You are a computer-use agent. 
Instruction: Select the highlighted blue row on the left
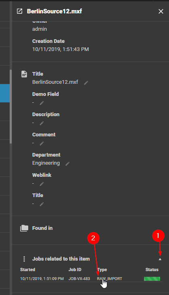(x=5, y=93)
